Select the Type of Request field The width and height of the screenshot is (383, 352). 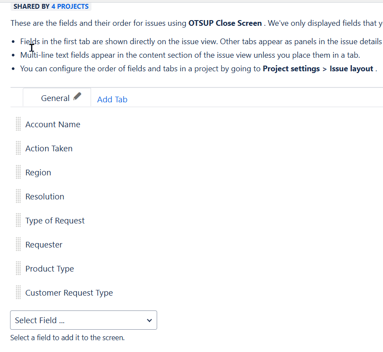55,221
